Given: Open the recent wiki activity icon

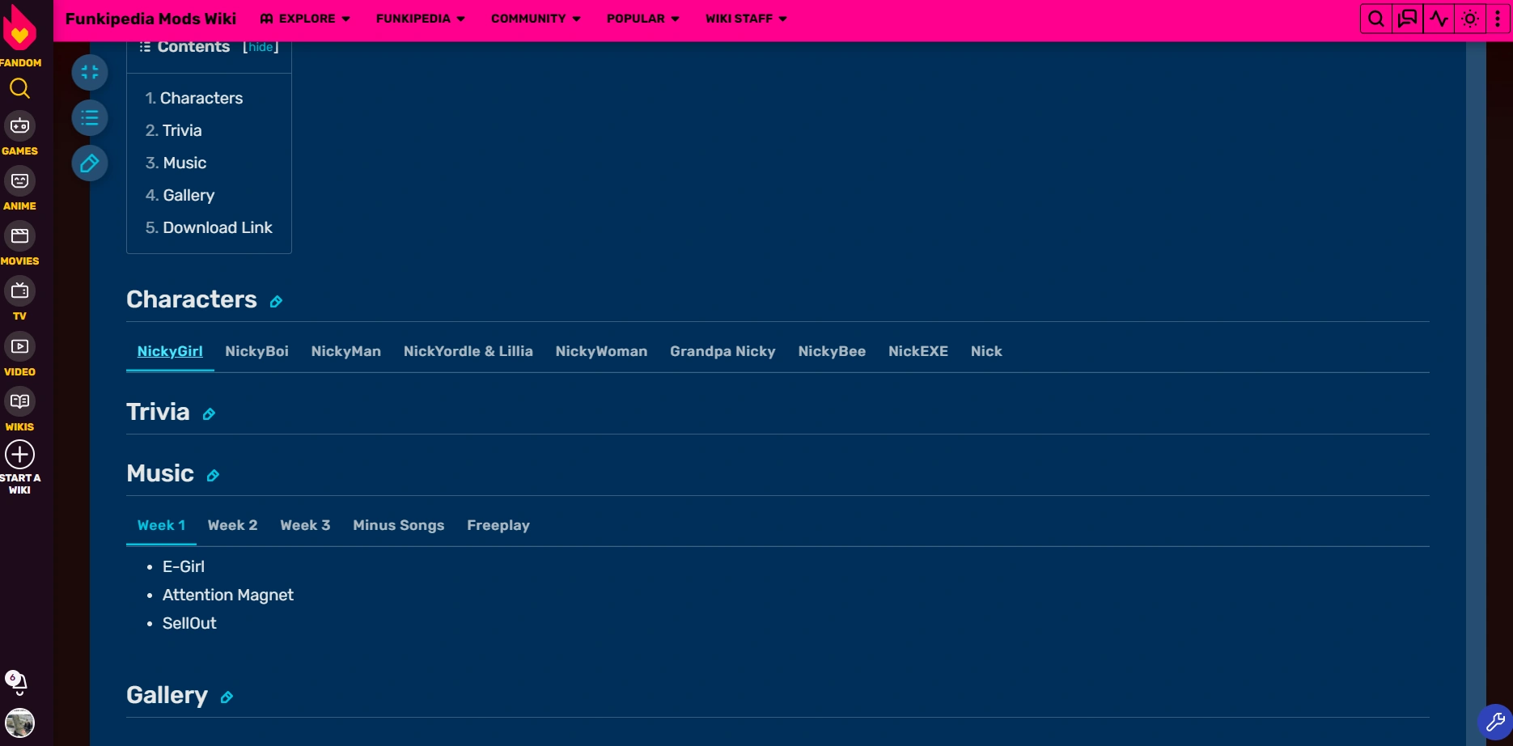Looking at the screenshot, I should [x=1439, y=18].
